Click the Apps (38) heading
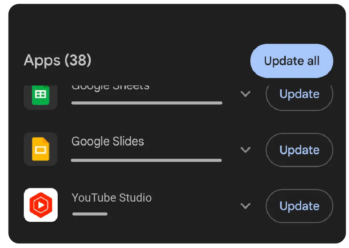The height and width of the screenshot is (248, 349). [57, 60]
